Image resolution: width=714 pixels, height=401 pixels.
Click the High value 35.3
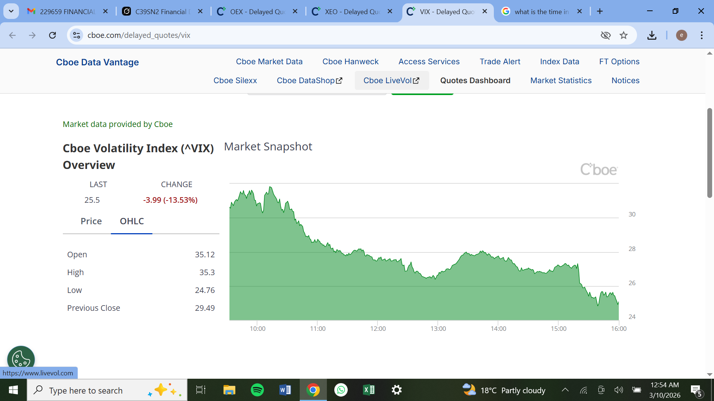pos(207,273)
